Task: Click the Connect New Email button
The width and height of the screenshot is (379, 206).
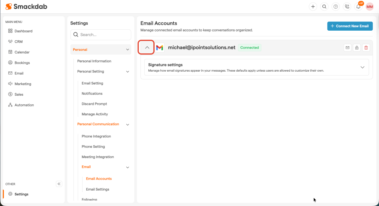Action: [350, 26]
